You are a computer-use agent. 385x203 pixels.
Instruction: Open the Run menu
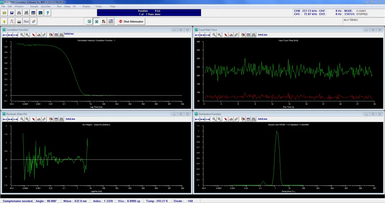point(59,6)
